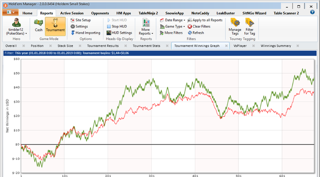The image size is (320, 177).
Task: Open Hand Importing
Action: pyautogui.click(x=85, y=33)
